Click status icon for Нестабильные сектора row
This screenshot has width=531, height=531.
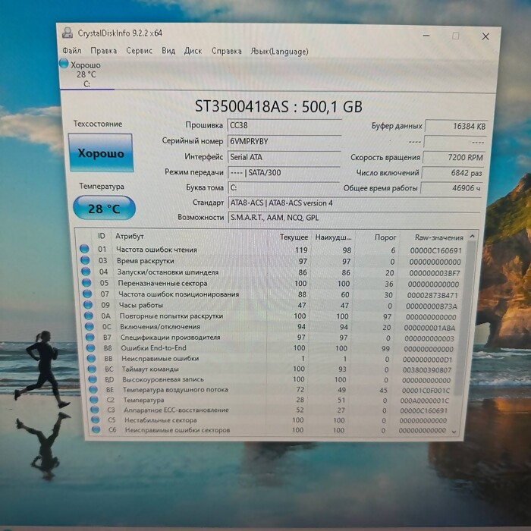click(x=95, y=419)
